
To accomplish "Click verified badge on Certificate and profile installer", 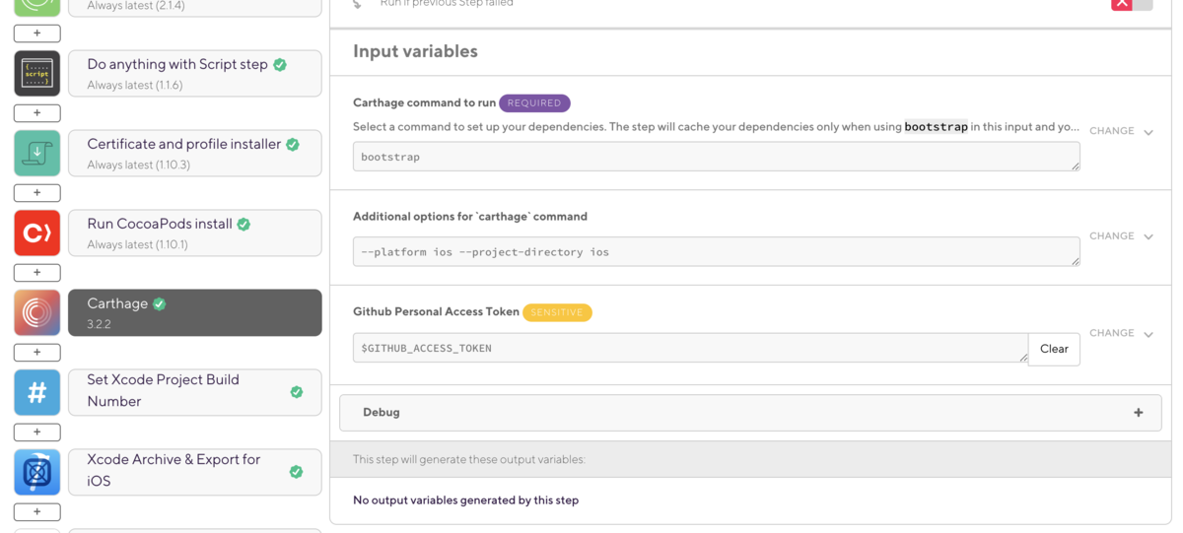I will 293,145.
